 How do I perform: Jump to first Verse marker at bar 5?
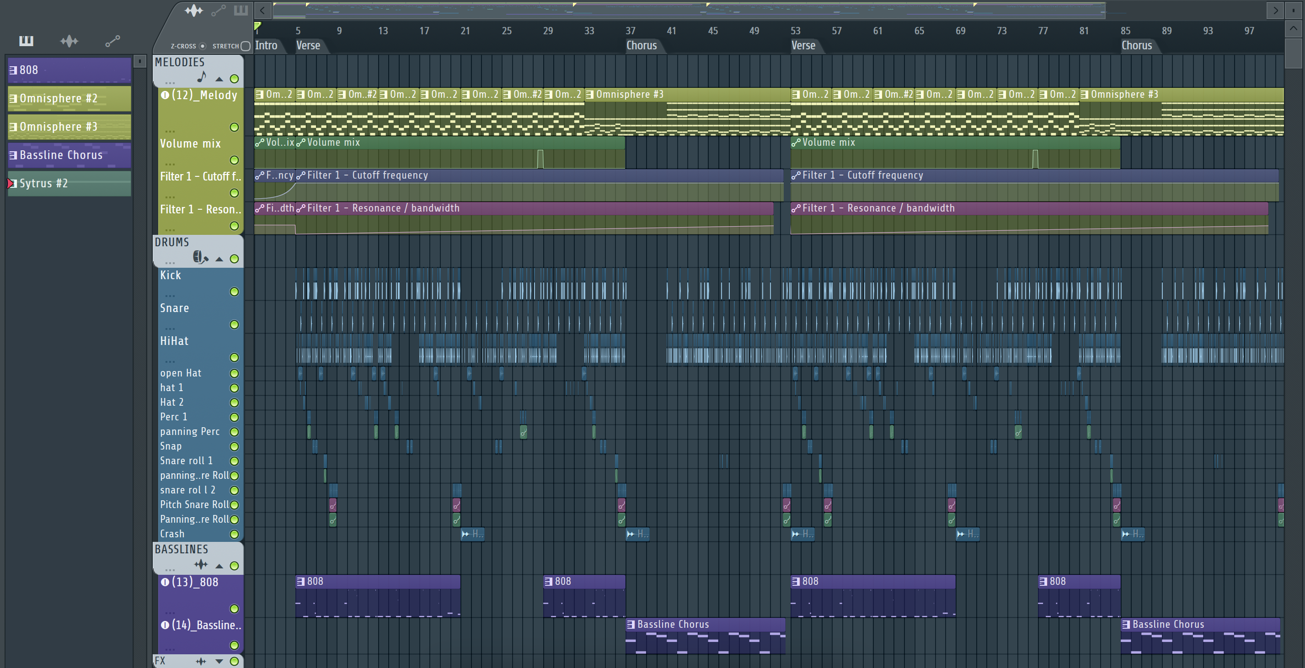(308, 46)
